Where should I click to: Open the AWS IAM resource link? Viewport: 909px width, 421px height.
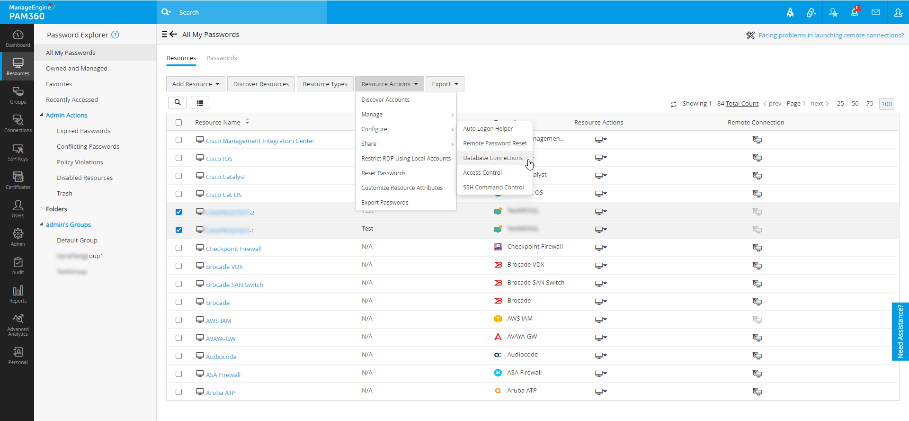[x=218, y=321]
